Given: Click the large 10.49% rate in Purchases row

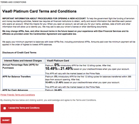Looking at the screenshot, I should pyautogui.click(x=51, y=68).
